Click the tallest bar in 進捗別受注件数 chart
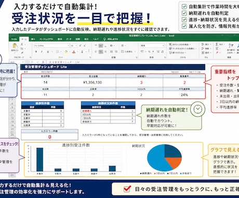 [39, 159]
